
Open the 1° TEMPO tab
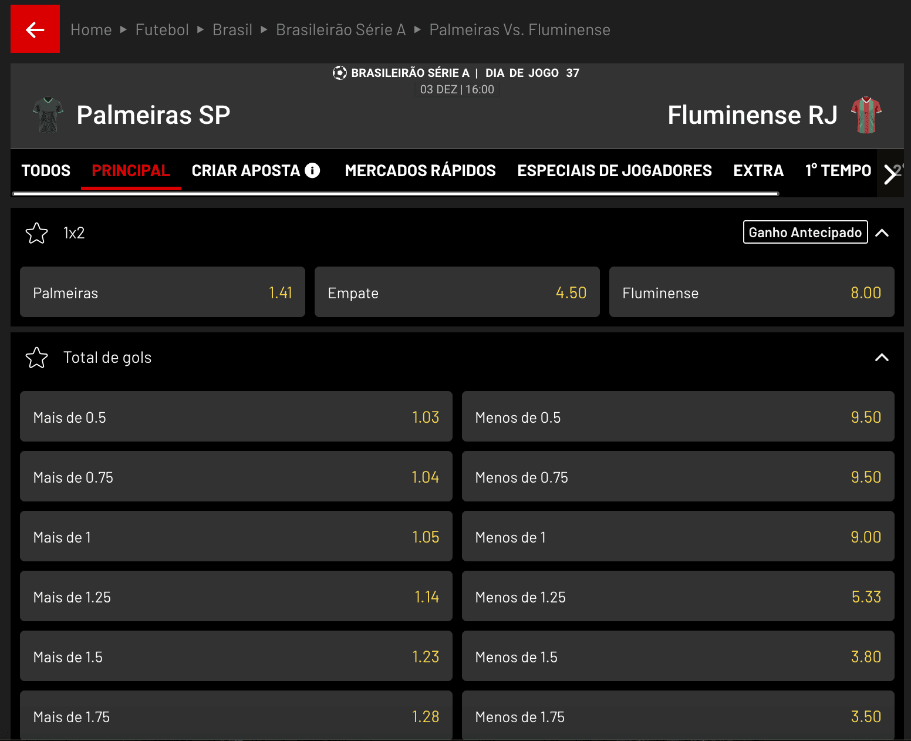838,170
